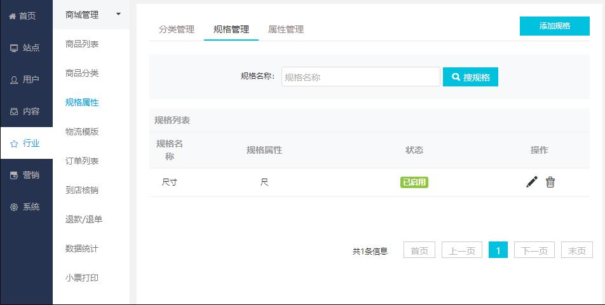Image resolution: width=605 pixels, height=305 pixels.
Task: Select the 规格管理 tab
Action: [x=231, y=29]
